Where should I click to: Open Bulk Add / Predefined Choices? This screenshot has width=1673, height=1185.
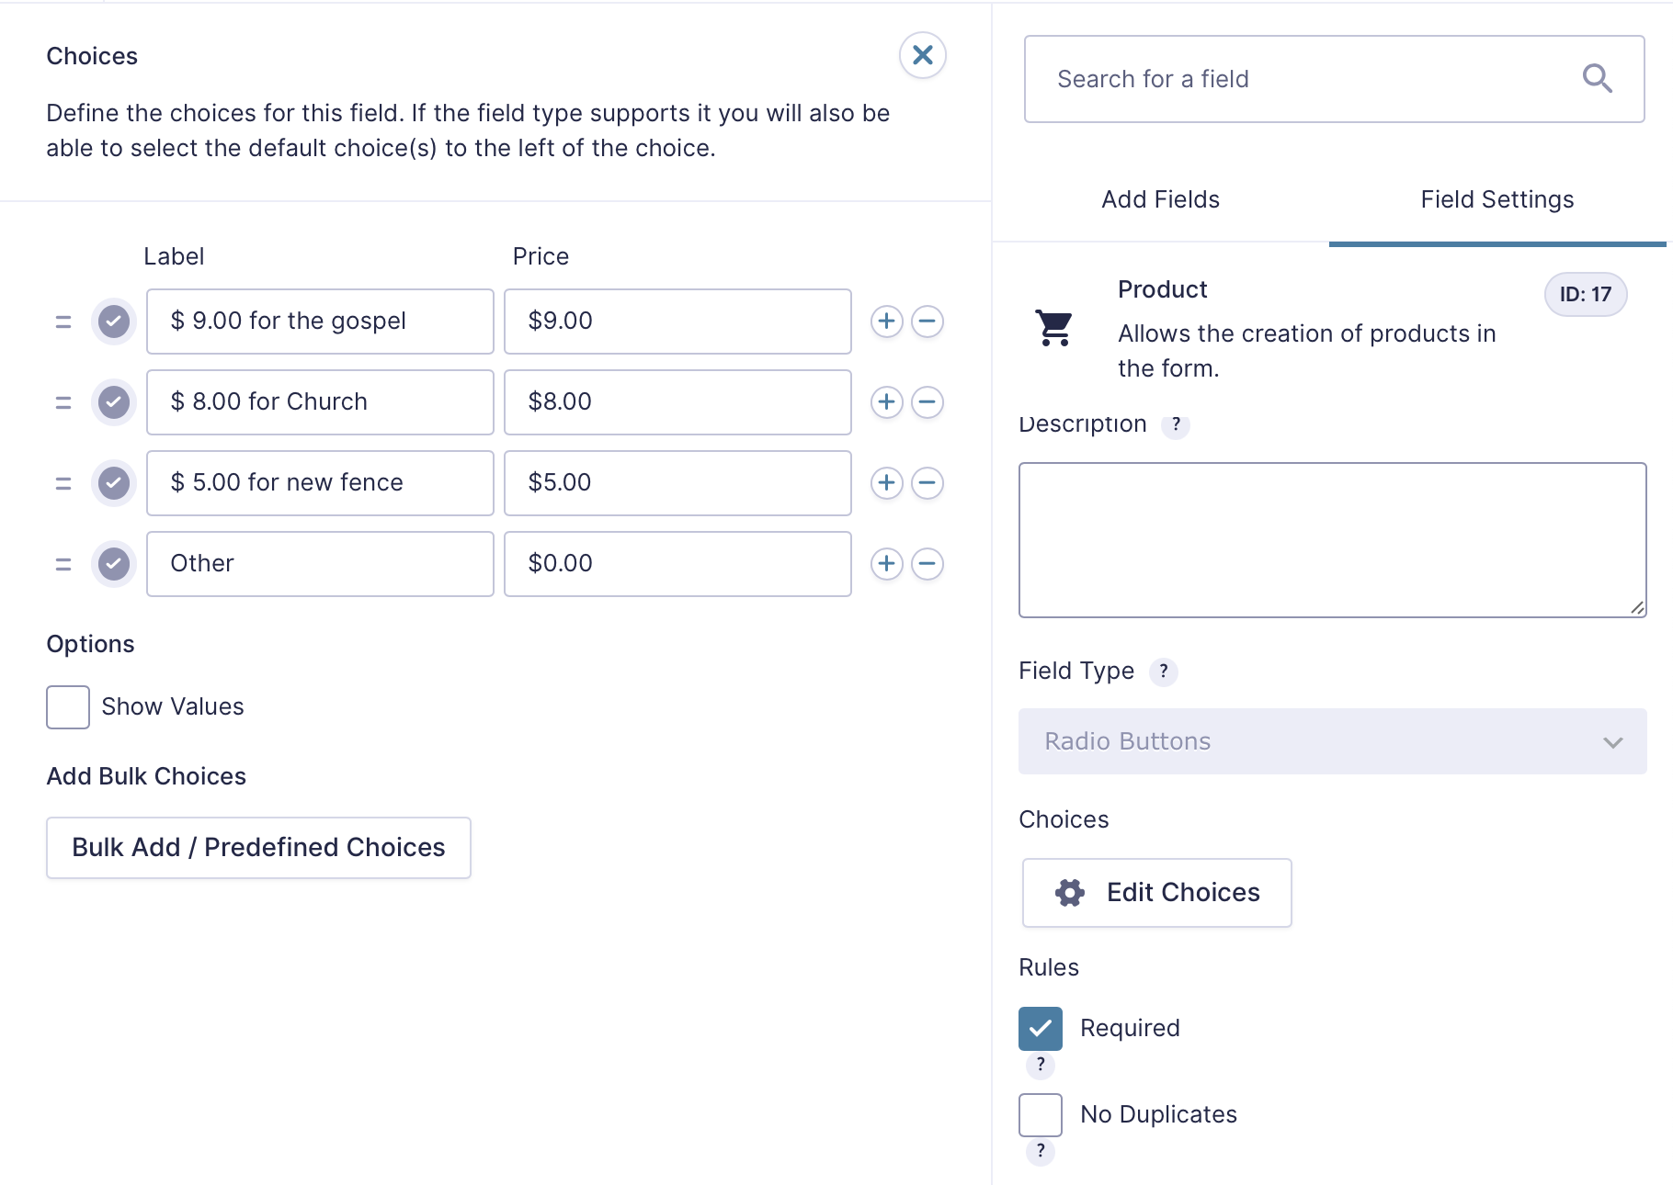point(258,848)
